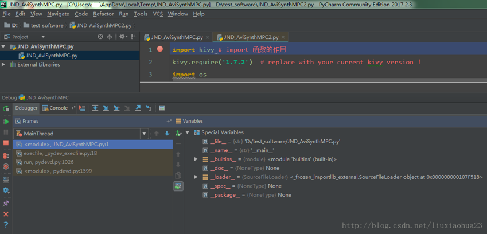Screen dimensions: 487x234
Task: Go to previous frame using up arrow
Action: [x=157, y=134]
